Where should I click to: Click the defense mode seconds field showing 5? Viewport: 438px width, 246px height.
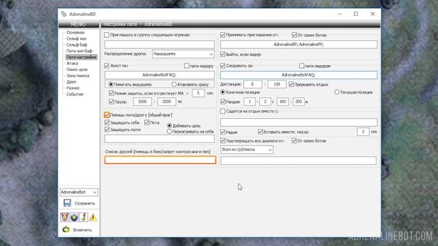(198, 93)
